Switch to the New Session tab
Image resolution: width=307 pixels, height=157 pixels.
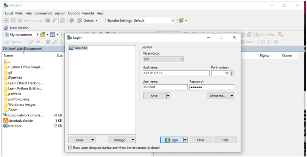(x=16, y=28)
